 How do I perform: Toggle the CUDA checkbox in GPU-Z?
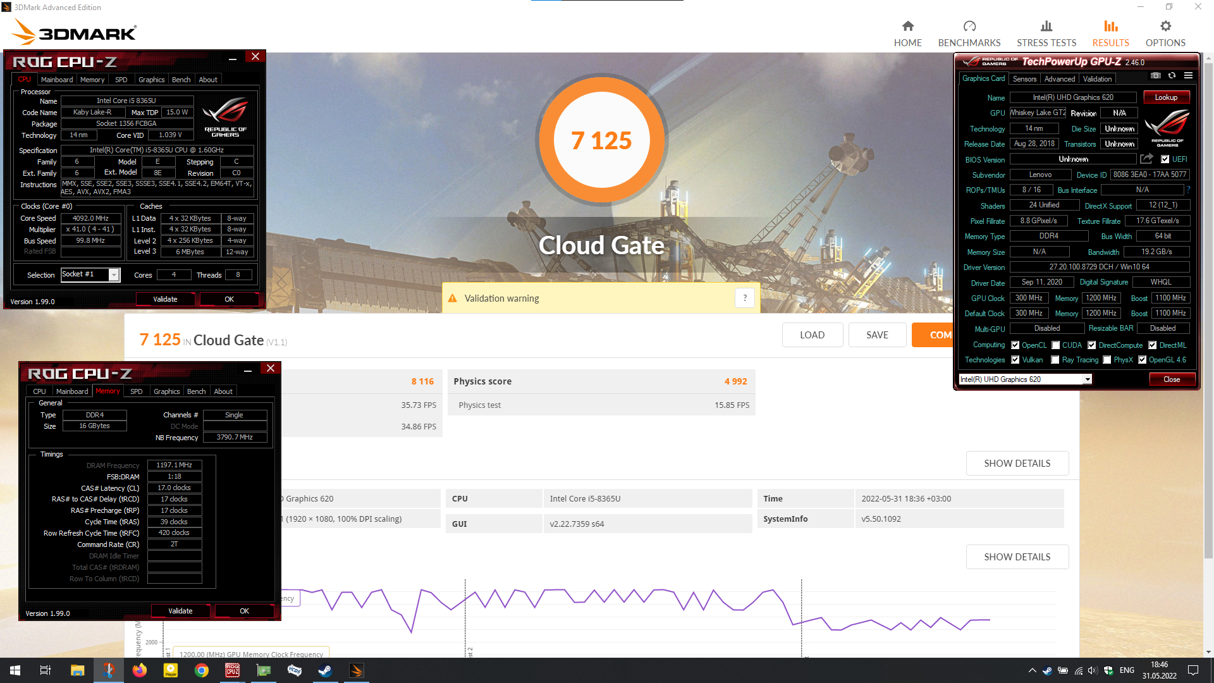tap(1055, 345)
